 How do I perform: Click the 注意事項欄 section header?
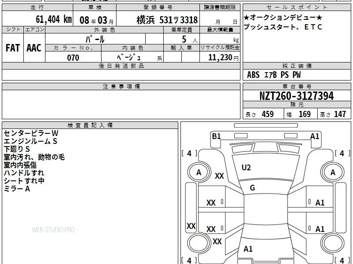[121, 86]
